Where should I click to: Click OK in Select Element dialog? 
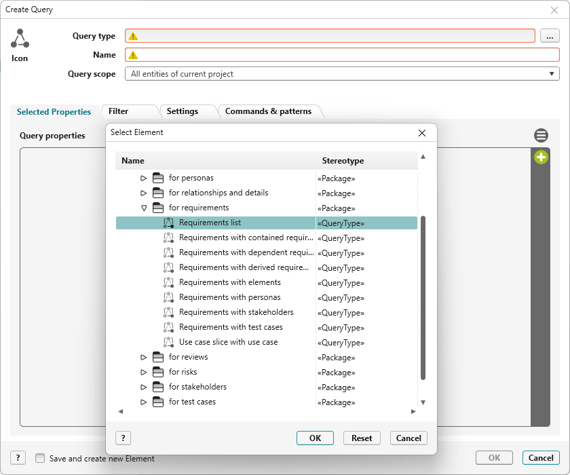click(315, 438)
